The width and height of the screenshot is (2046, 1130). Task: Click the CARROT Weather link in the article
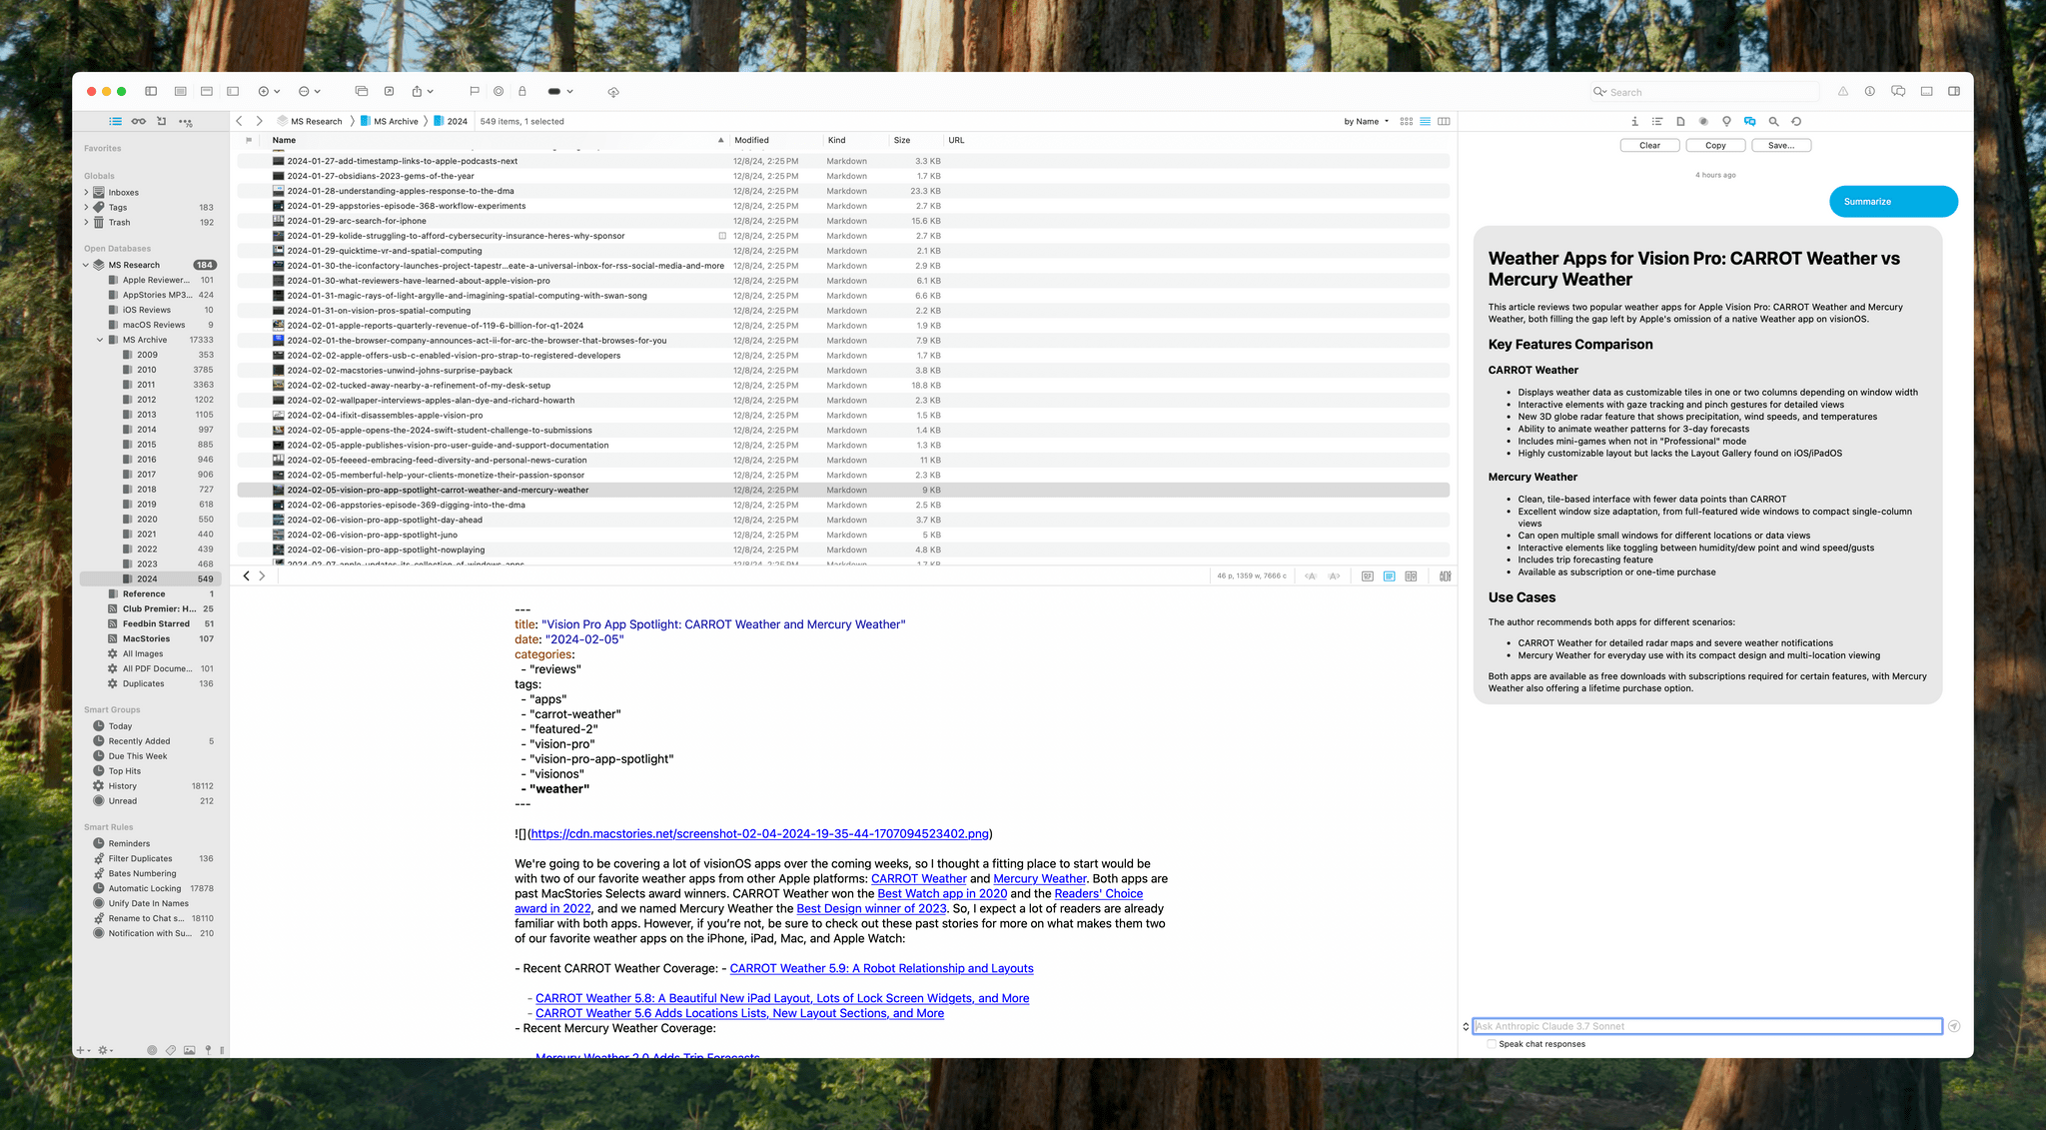click(x=918, y=878)
